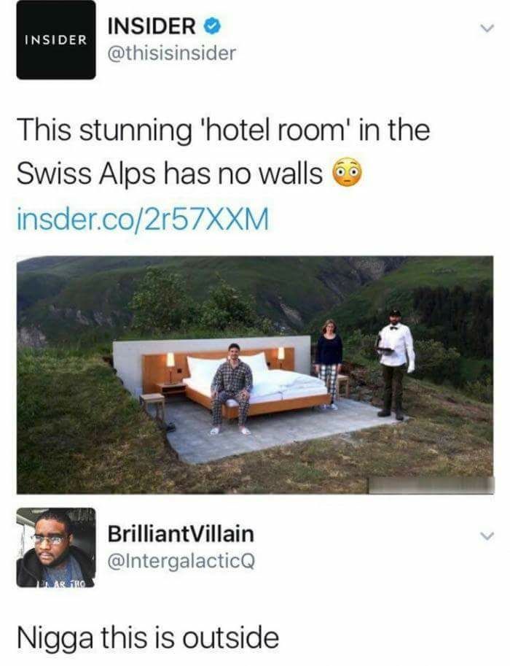Click the @thisisinsider handle

pos(171,53)
